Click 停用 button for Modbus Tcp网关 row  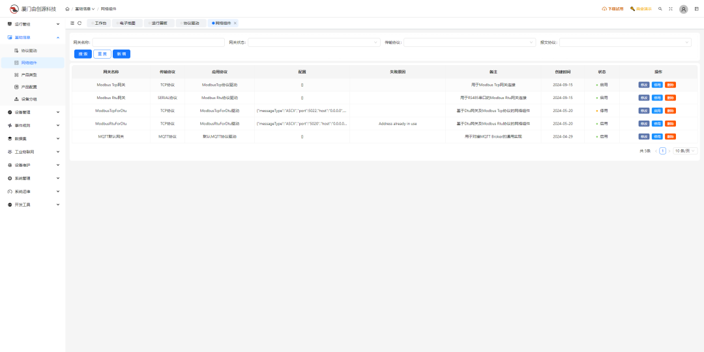(657, 85)
